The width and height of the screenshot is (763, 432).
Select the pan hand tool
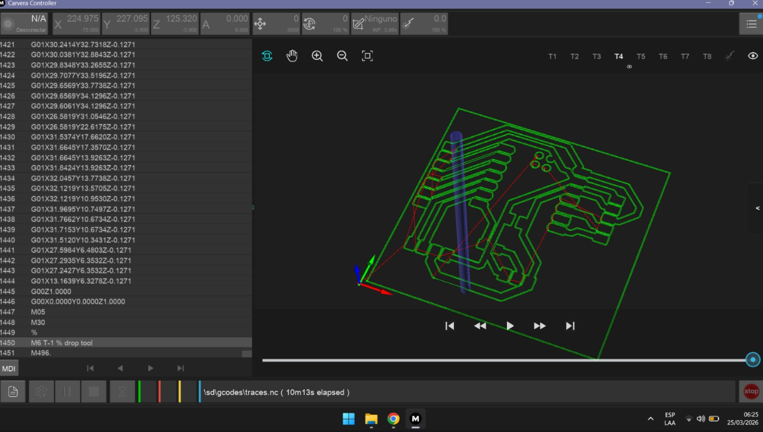[x=292, y=56]
